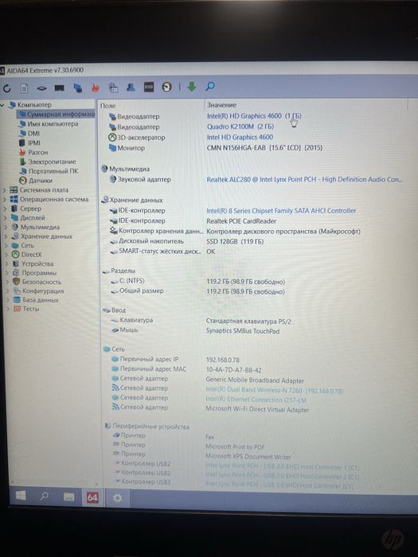Select MAC address 10-4A-7D-A7-BB-42
This screenshot has width=418, height=557.
point(233,370)
